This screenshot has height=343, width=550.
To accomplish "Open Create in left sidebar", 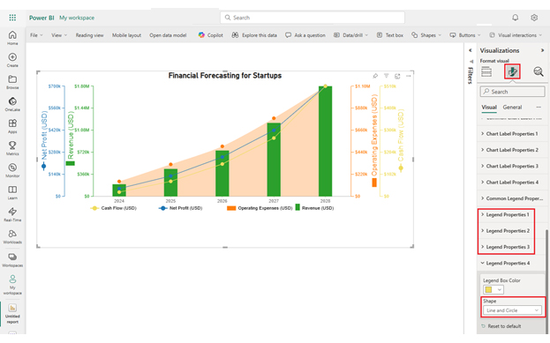I will [12, 60].
